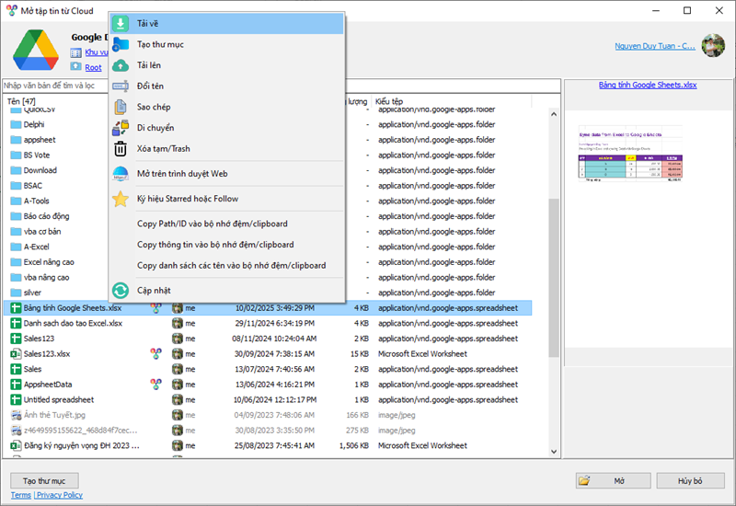Select Copy danh sách các tên menu item

[x=231, y=266]
